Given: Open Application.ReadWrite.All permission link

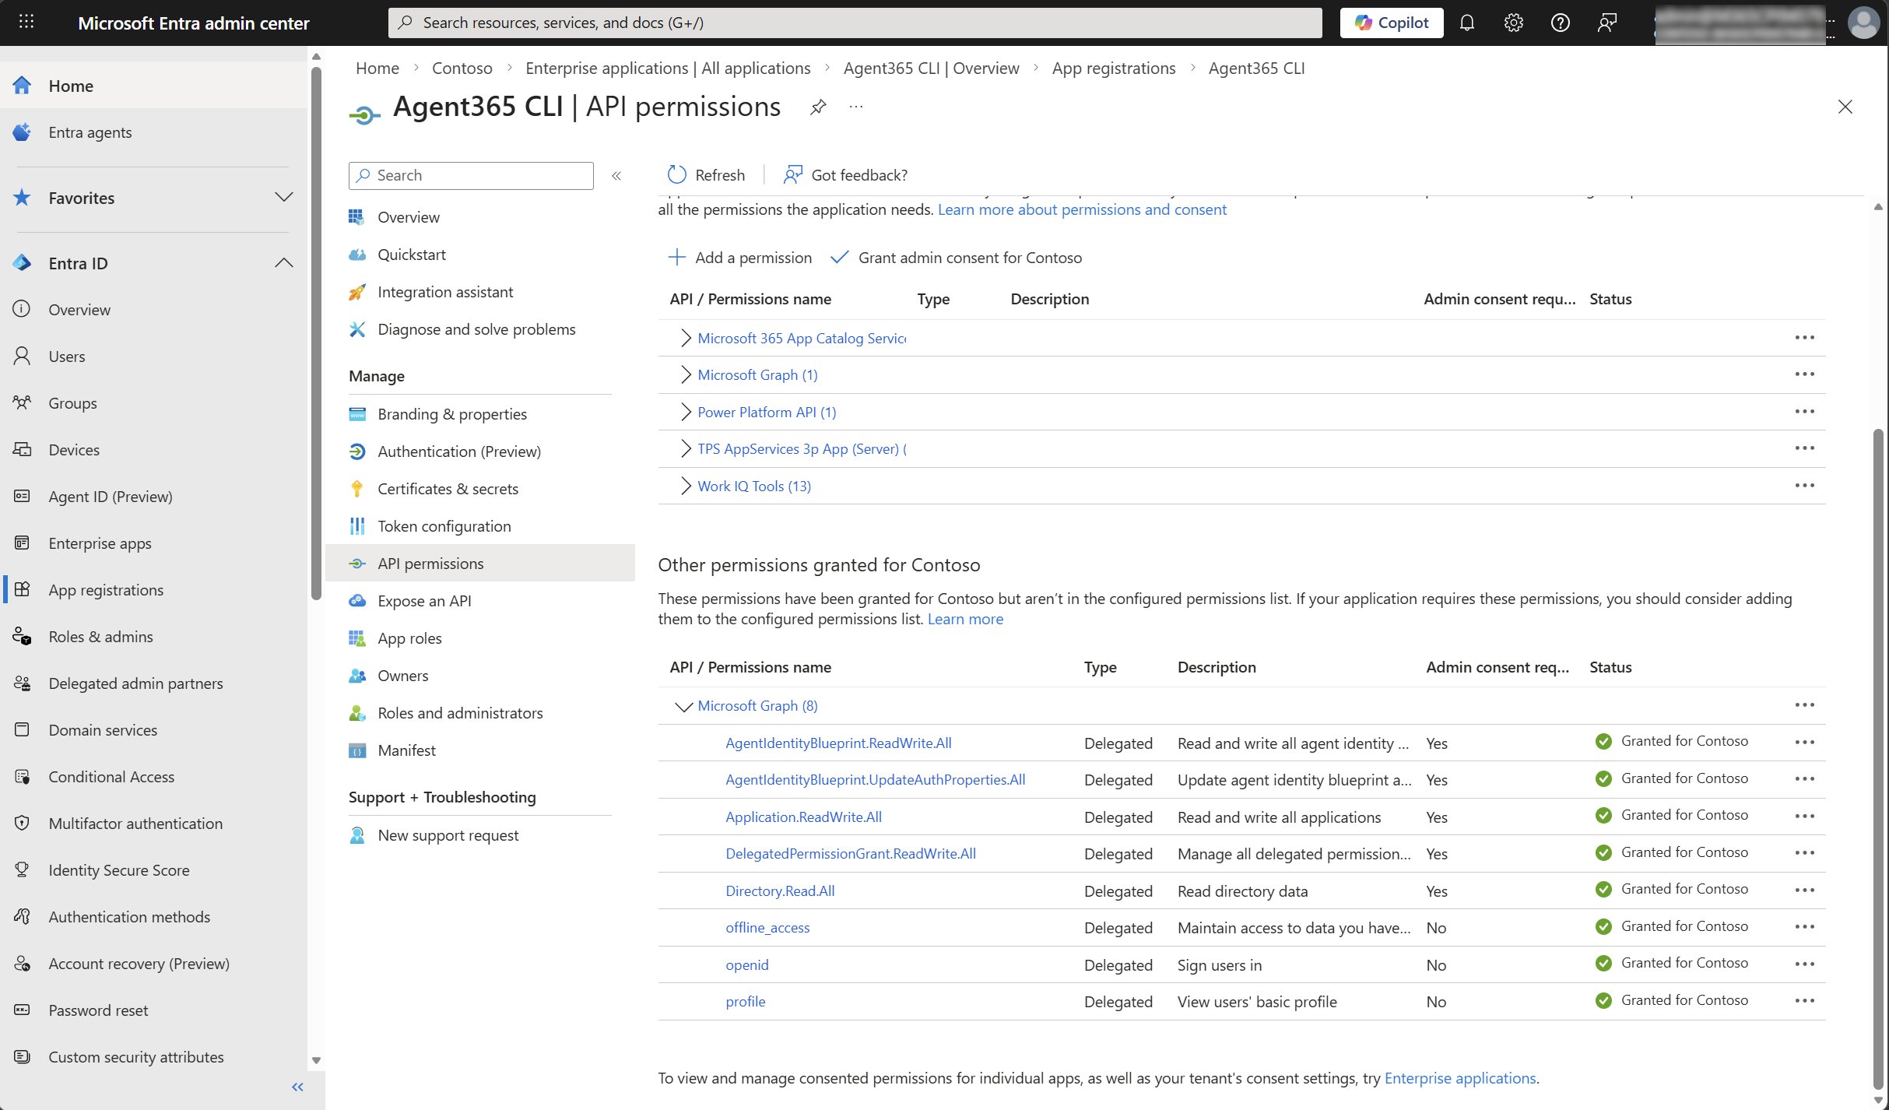Looking at the screenshot, I should tap(803, 817).
